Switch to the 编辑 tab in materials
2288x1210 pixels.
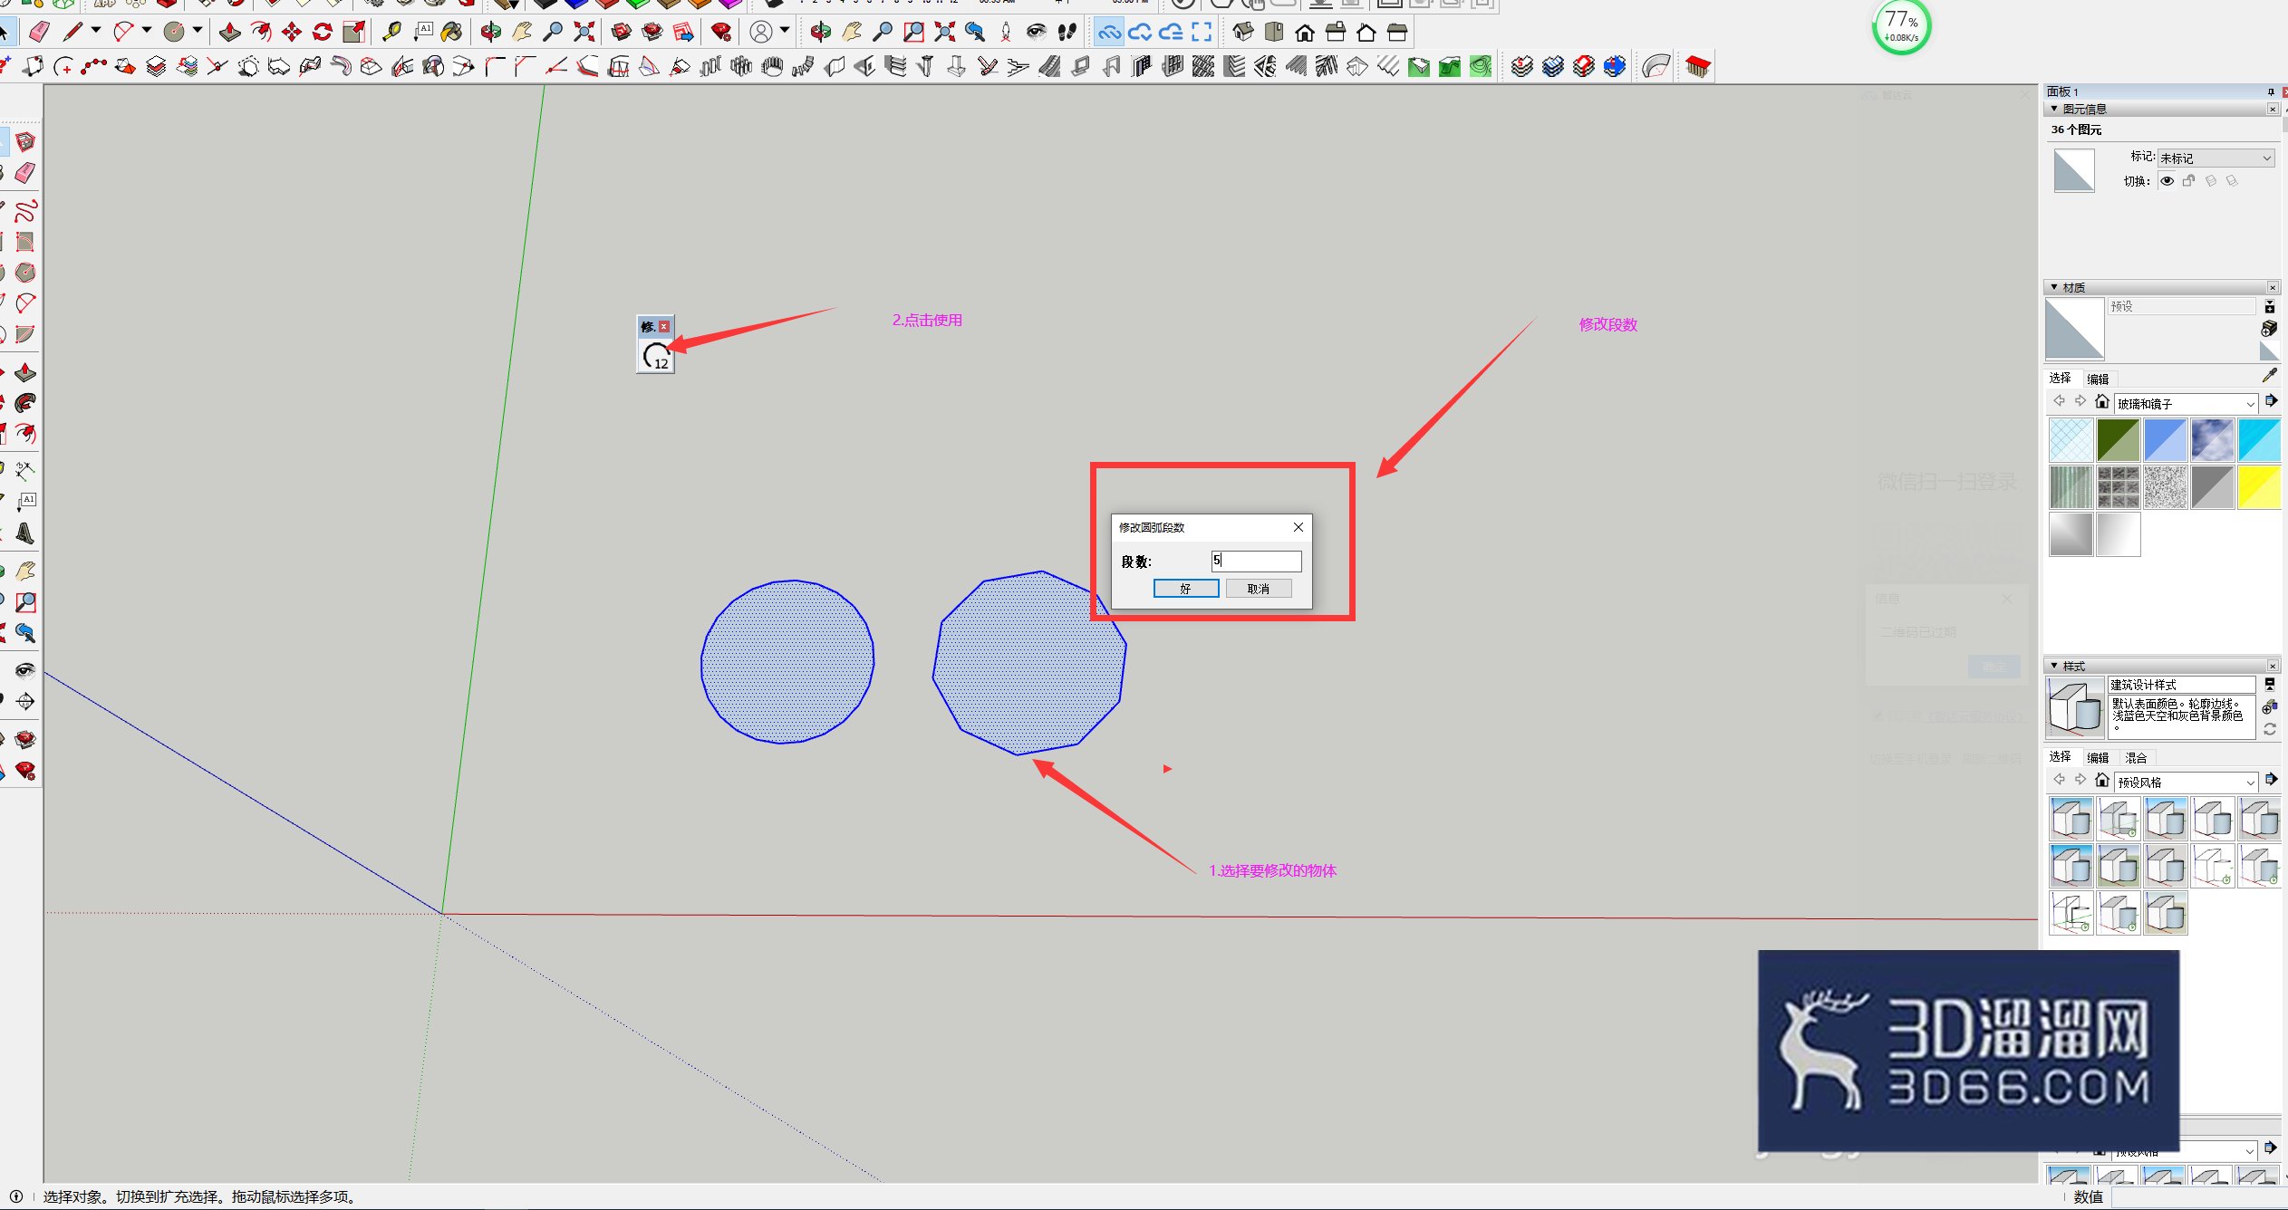(x=2098, y=379)
